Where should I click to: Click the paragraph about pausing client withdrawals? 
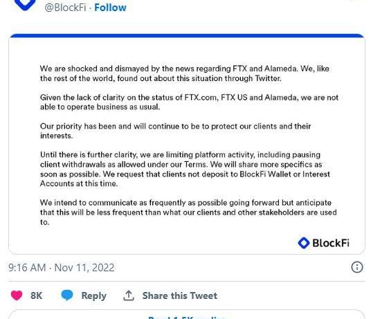[185, 169]
